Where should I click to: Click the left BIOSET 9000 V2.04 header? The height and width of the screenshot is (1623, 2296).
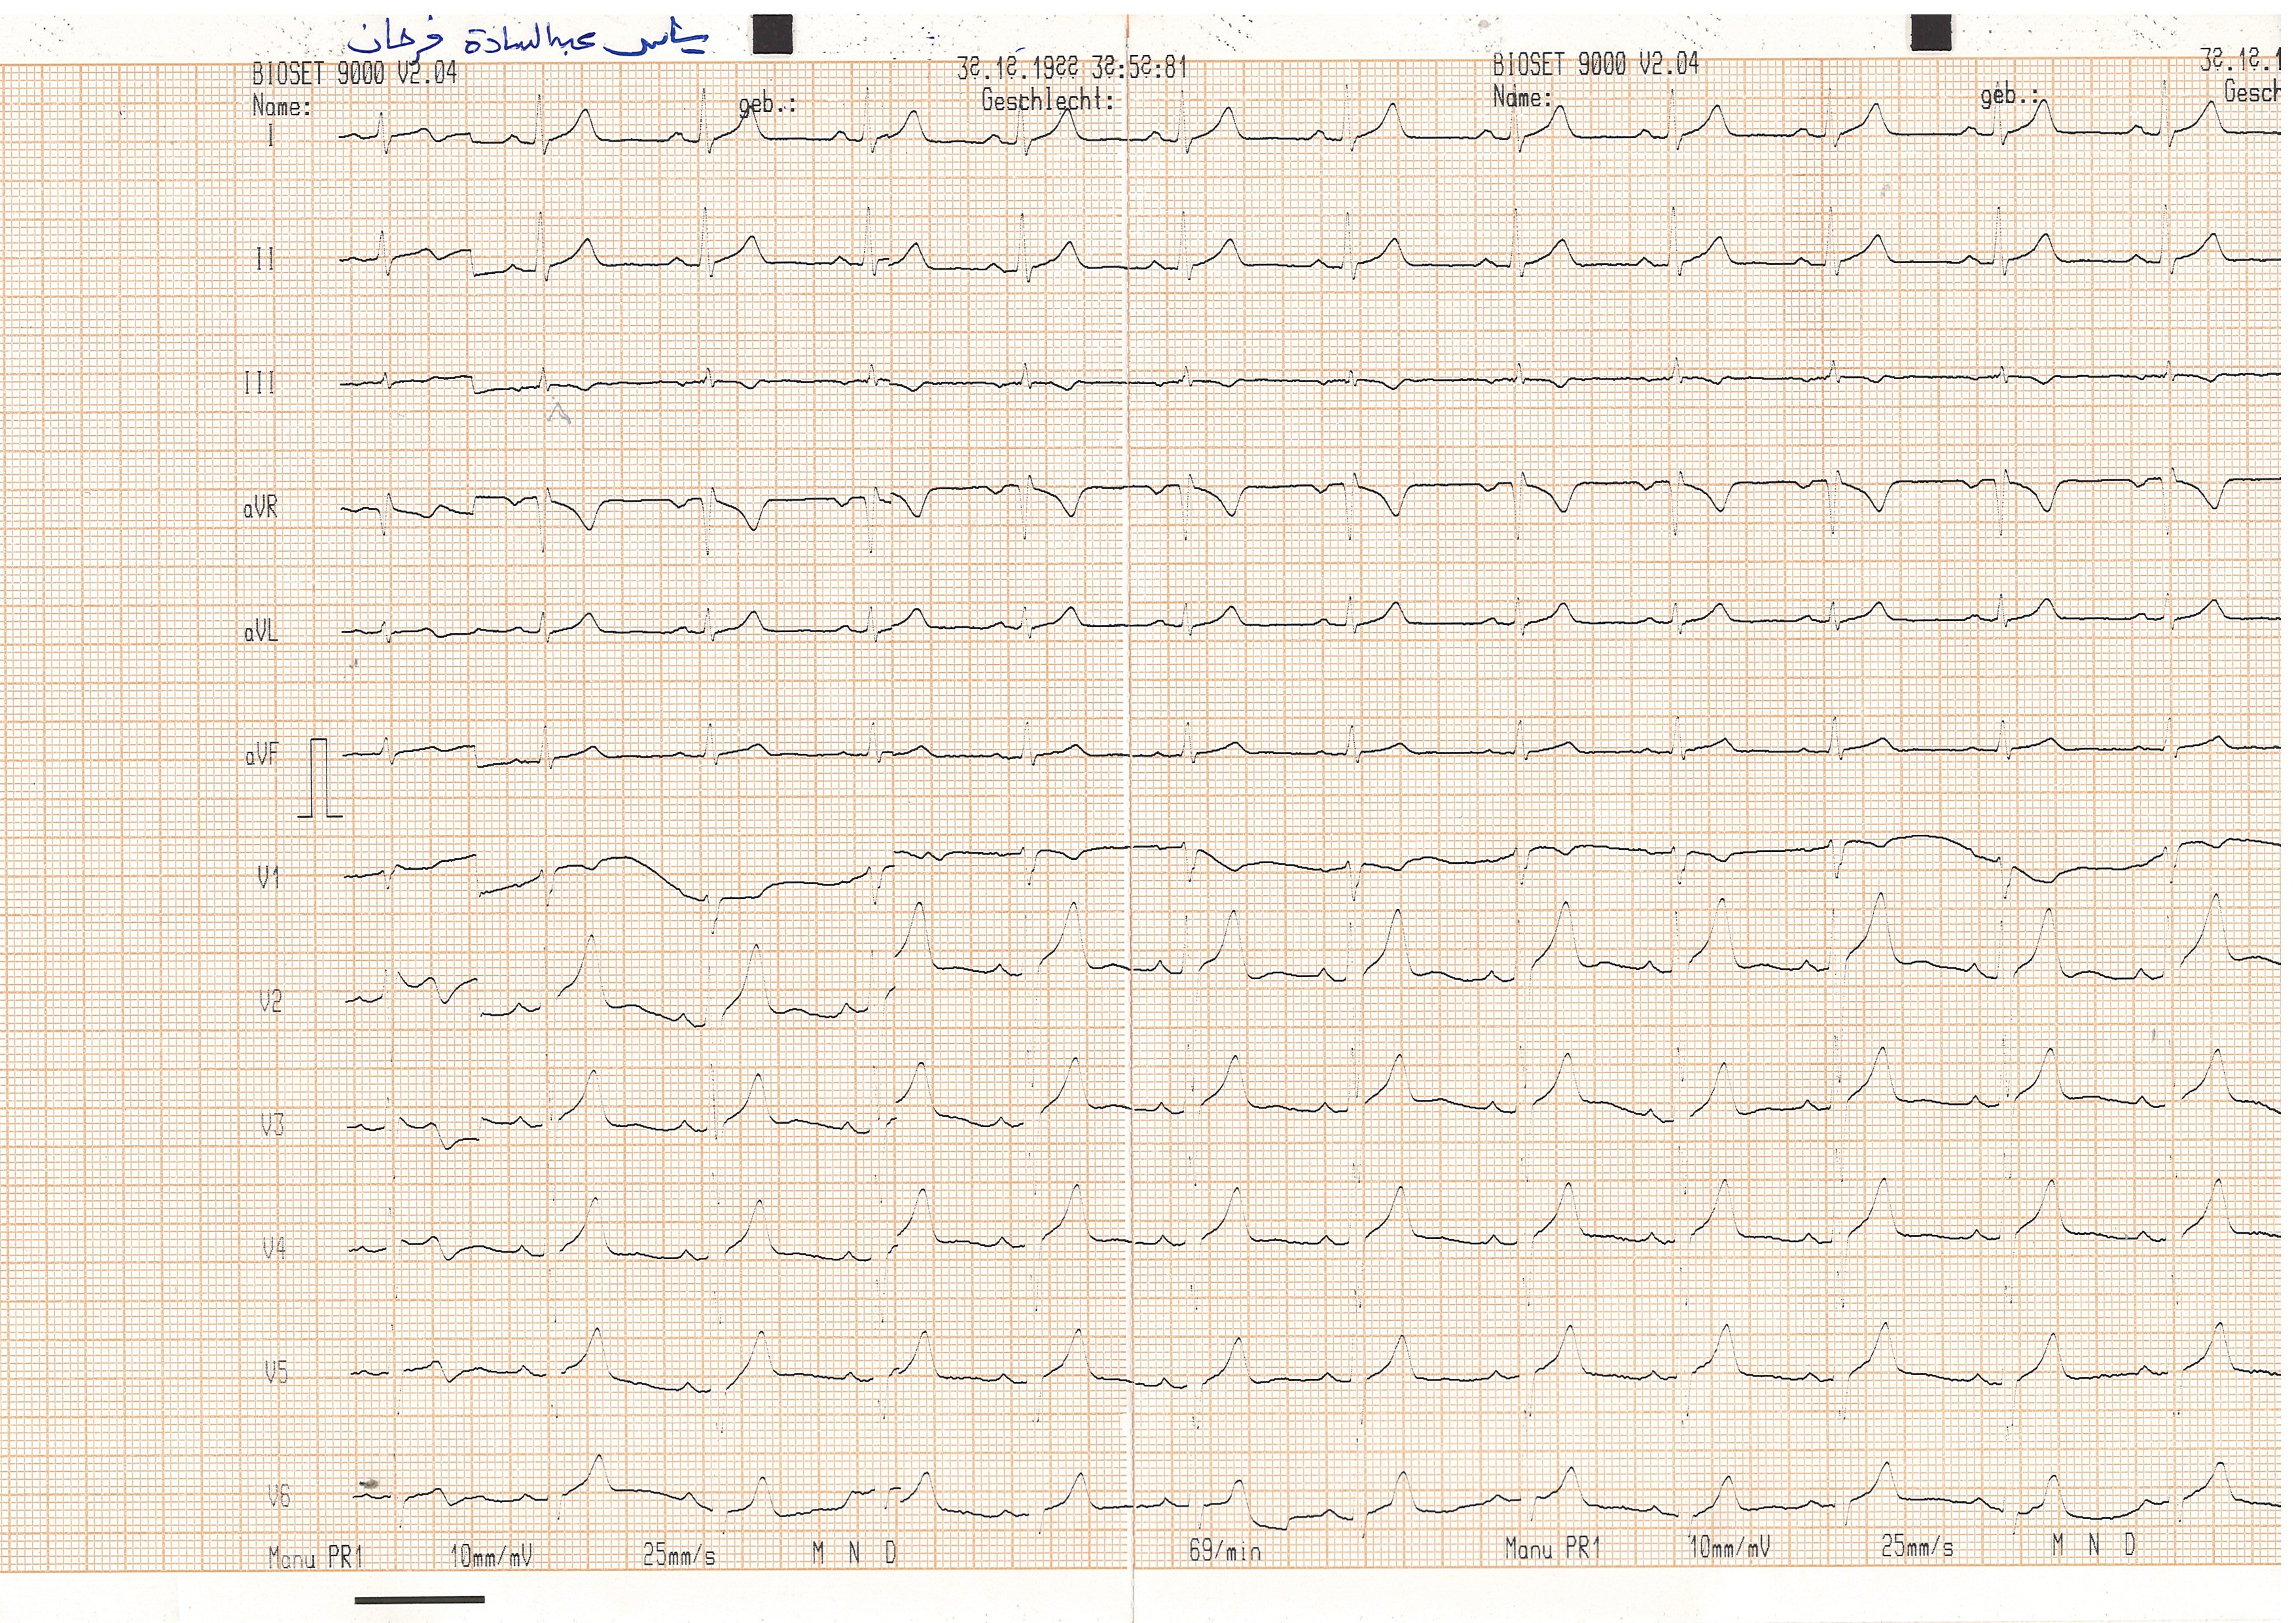354,73
